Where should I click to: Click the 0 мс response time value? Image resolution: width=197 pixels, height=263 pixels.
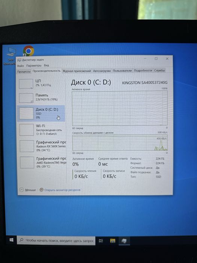103,164
